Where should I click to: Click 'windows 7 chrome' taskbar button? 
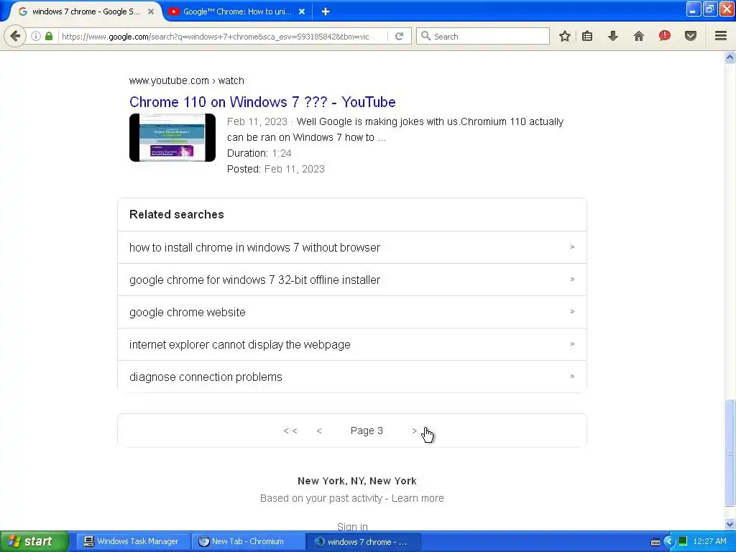[362, 542]
